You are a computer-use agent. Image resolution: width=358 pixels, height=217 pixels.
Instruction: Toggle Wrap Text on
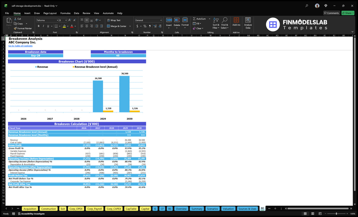tap(114, 20)
